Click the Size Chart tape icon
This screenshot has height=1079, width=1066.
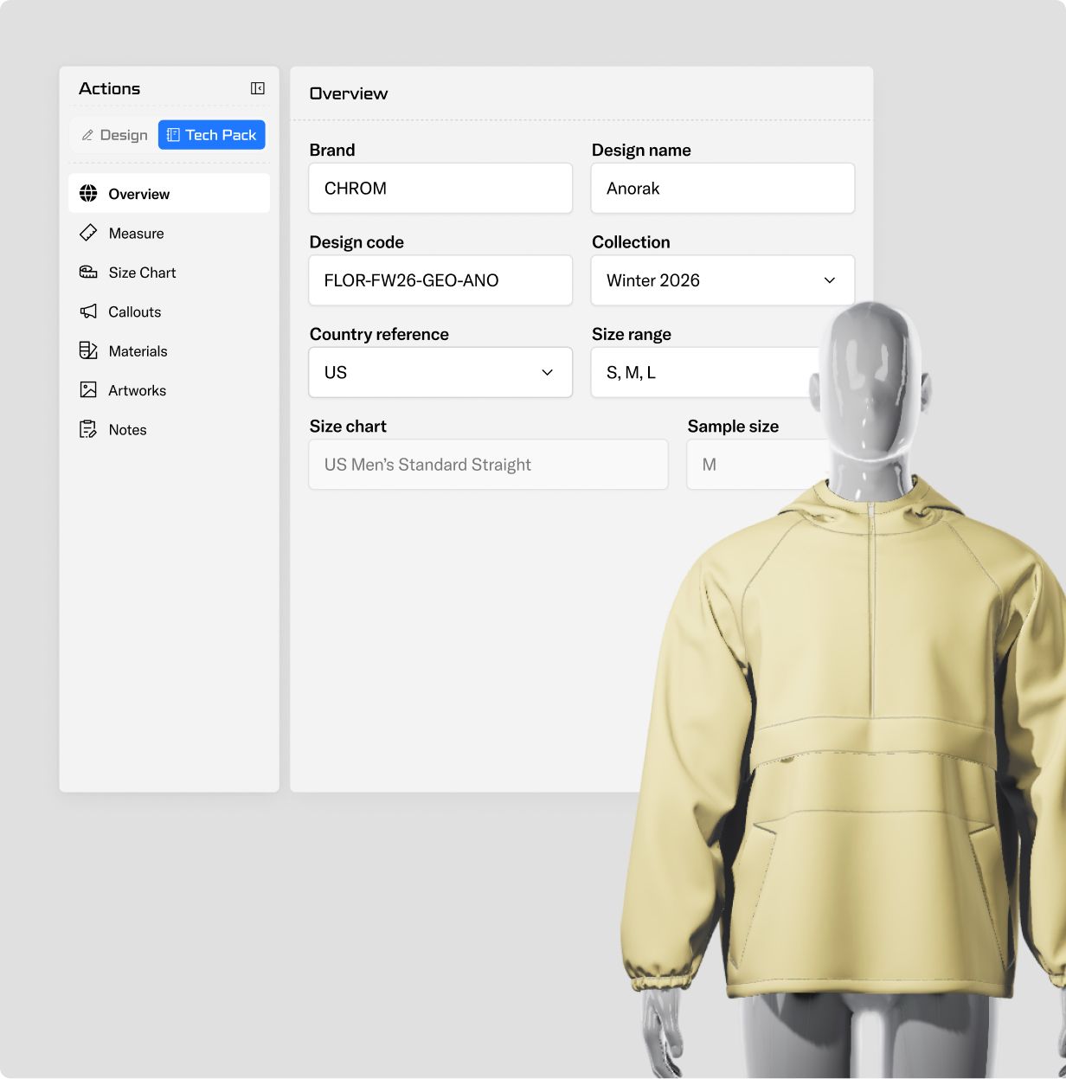pos(88,273)
